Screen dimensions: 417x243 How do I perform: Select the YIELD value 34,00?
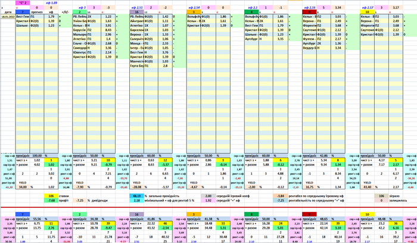tap(23, 187)
